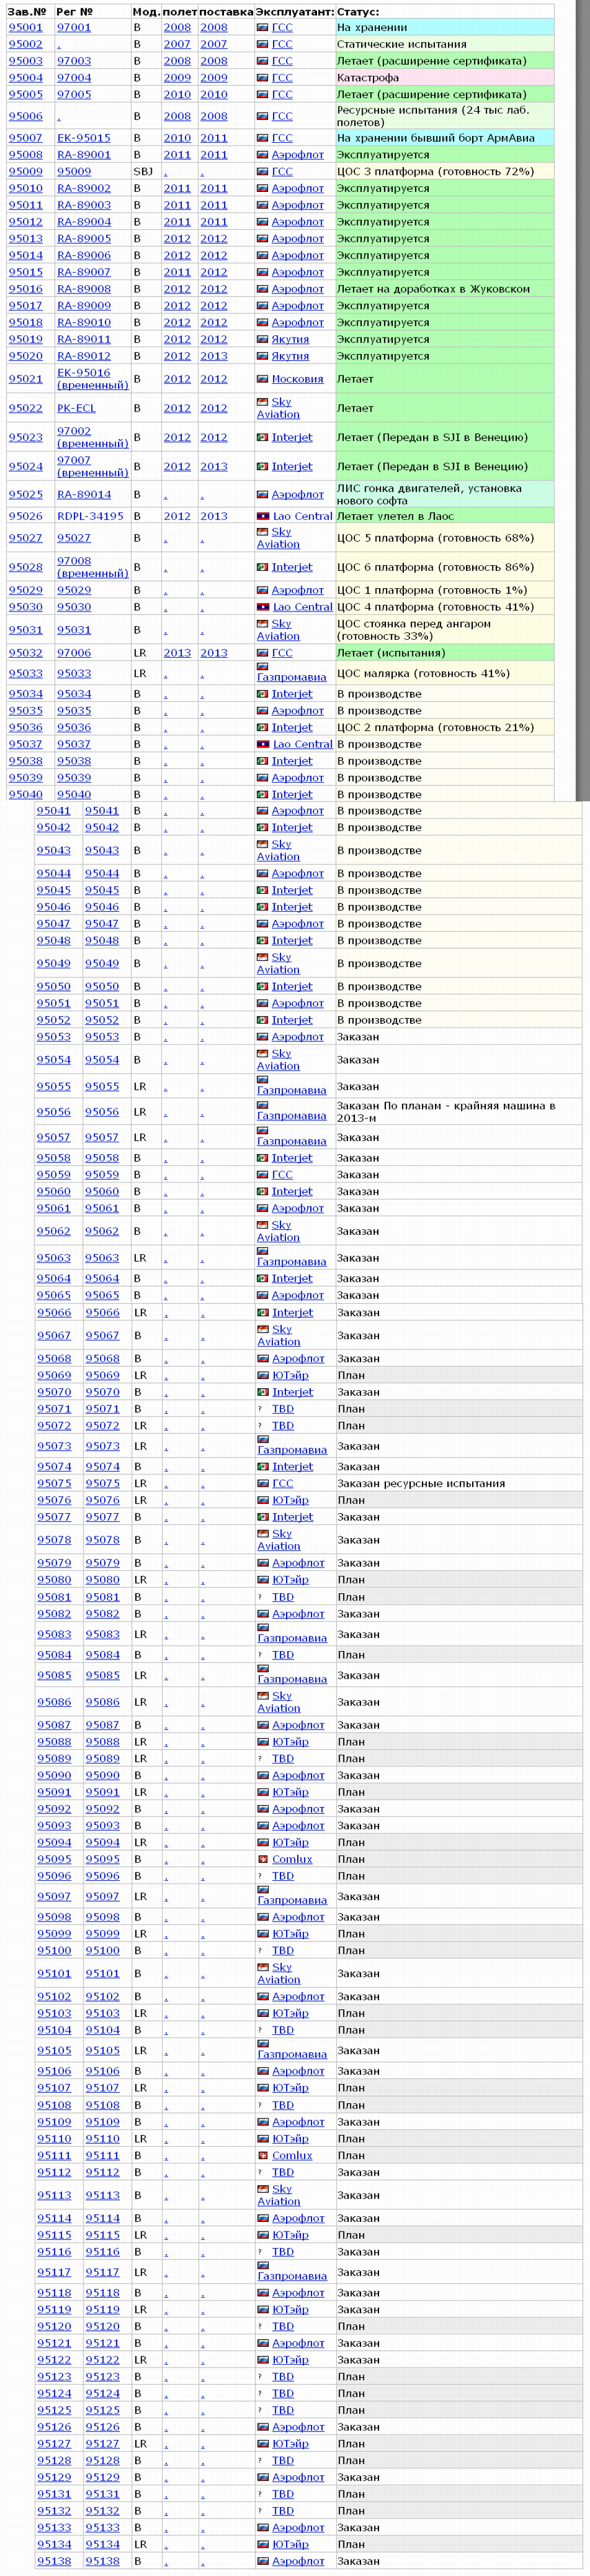590x2576 pixels.
Task: Click the Indonesian flag beside Sky Aviation in row 95022
Action: [x=263, y=402]
